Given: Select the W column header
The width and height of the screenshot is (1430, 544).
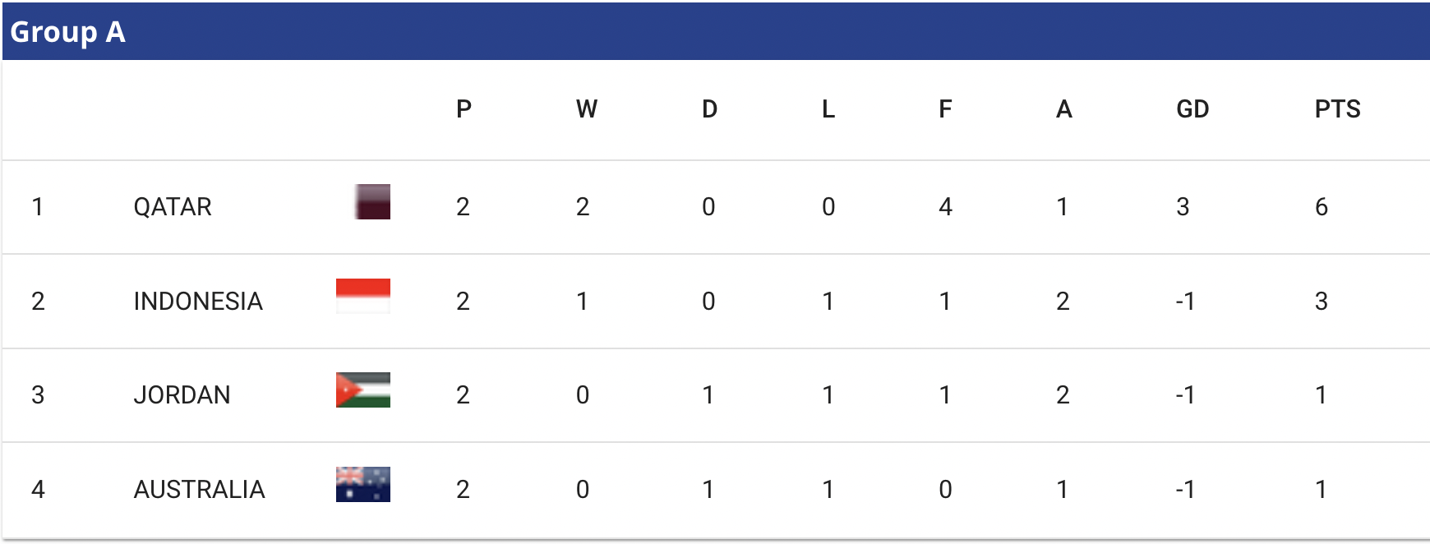Looking at the screenshot, I should (x=586, y=109).
